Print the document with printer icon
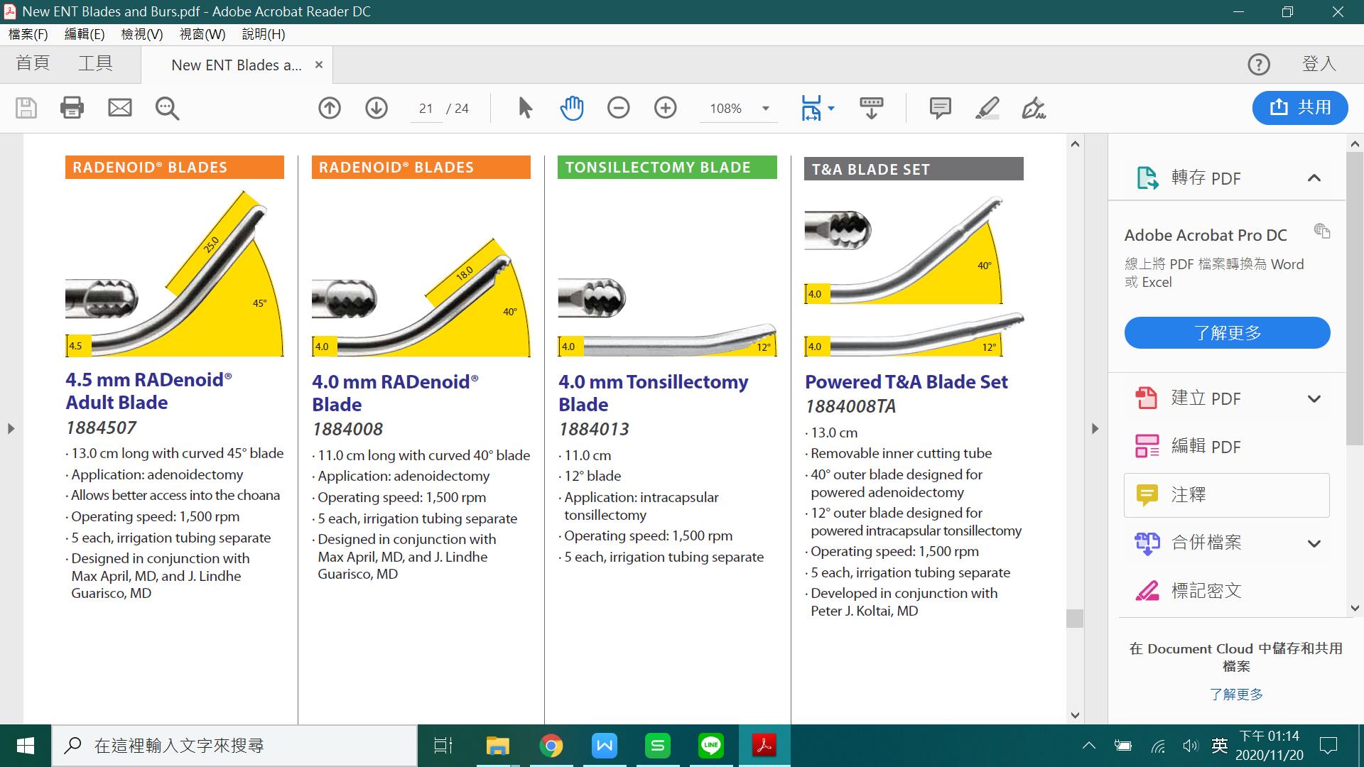This screenshot has width=1364, height=767. pos(72,108)
